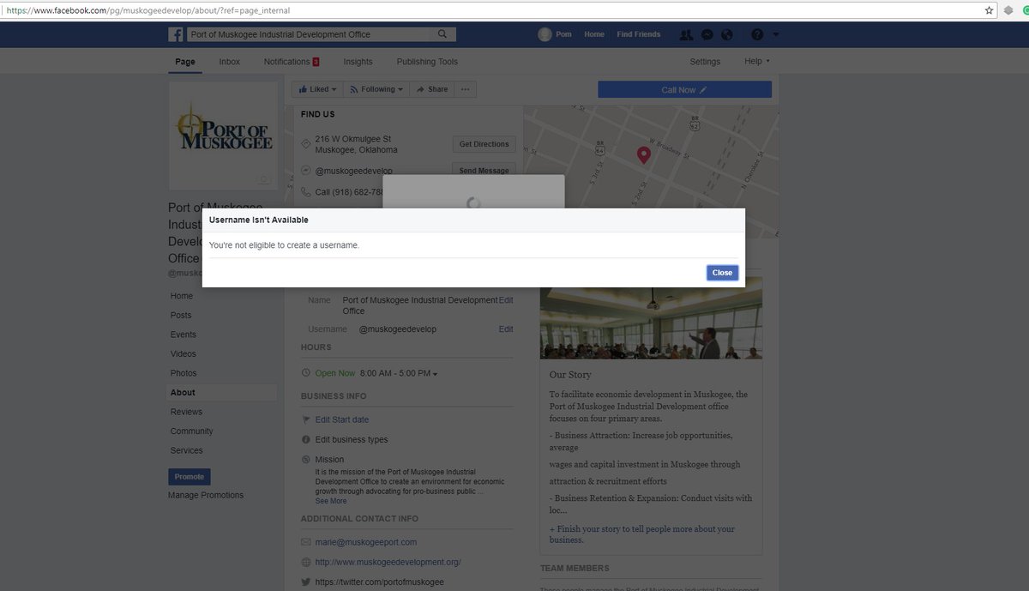The image size is (1029, 591).
Task: Click the Port of Muskogee profile picture
Action: pyautogui.click(x=223, y=136)
